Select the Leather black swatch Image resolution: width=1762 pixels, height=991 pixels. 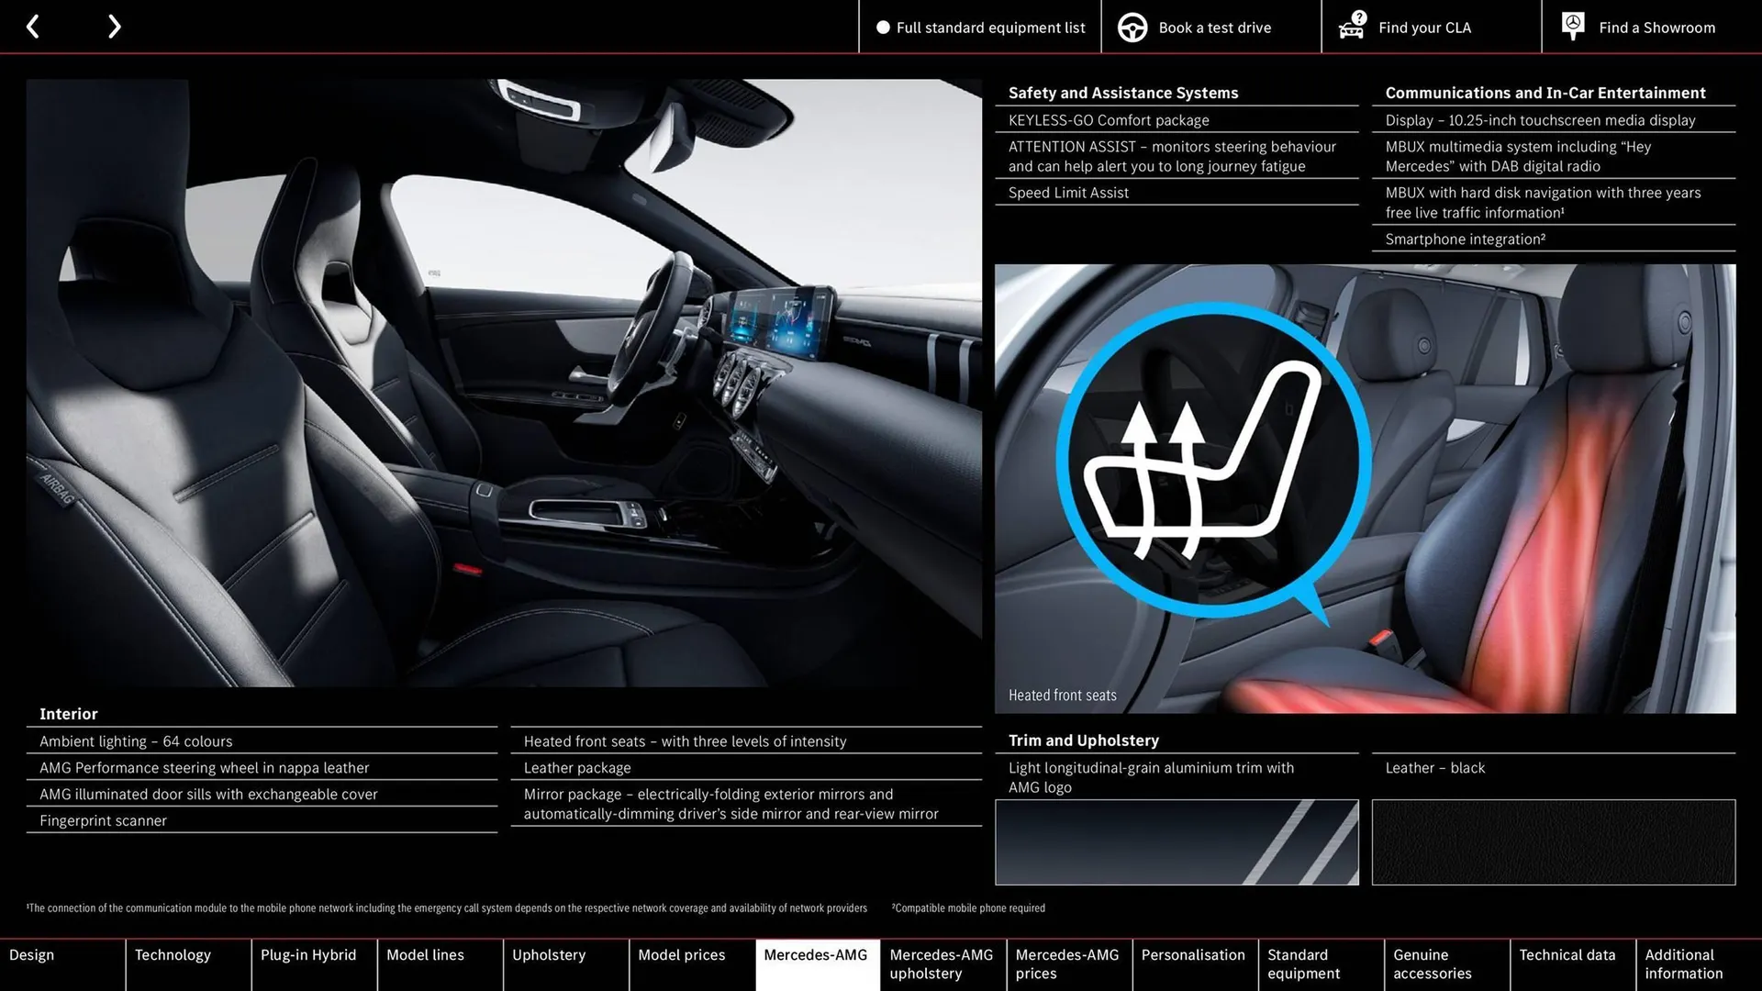click(1553, 841)
